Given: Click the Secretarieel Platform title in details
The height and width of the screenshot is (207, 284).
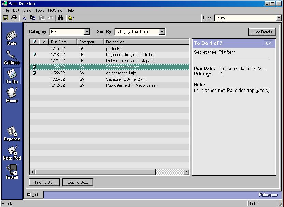Looking at the screenshot, I should pyautogui.click(x=214, y=52).
